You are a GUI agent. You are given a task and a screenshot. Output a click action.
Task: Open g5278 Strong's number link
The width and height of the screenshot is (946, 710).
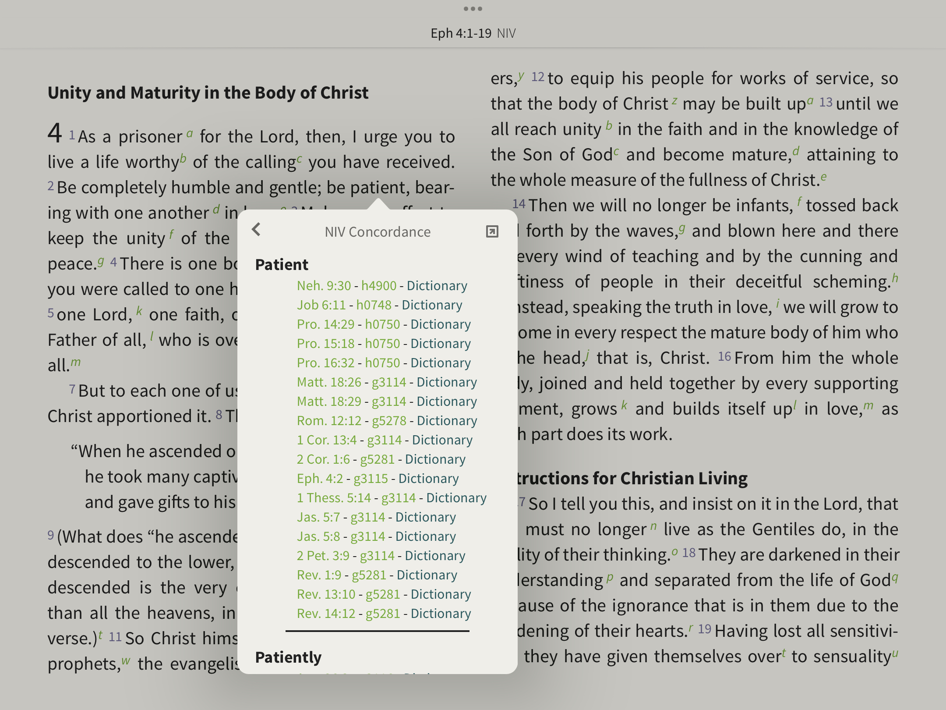389,421
